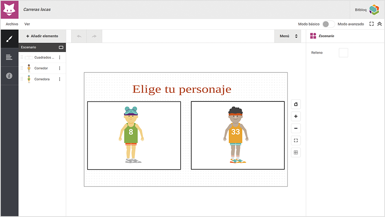Click the drag handle of Corredora row
385x217 pixels.
tap(22, 79)
